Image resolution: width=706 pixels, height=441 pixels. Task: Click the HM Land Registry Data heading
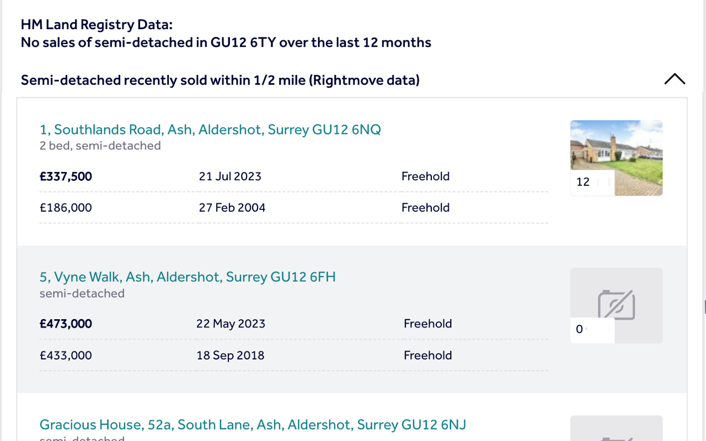click(x=97, y=25)
